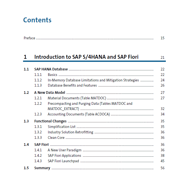Open the Basics subsection
185x177 pixels.
point(52,75)
